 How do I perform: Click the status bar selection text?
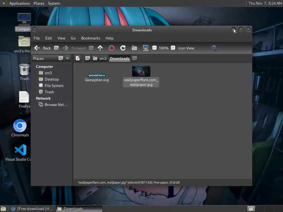[x=129, y=182]
